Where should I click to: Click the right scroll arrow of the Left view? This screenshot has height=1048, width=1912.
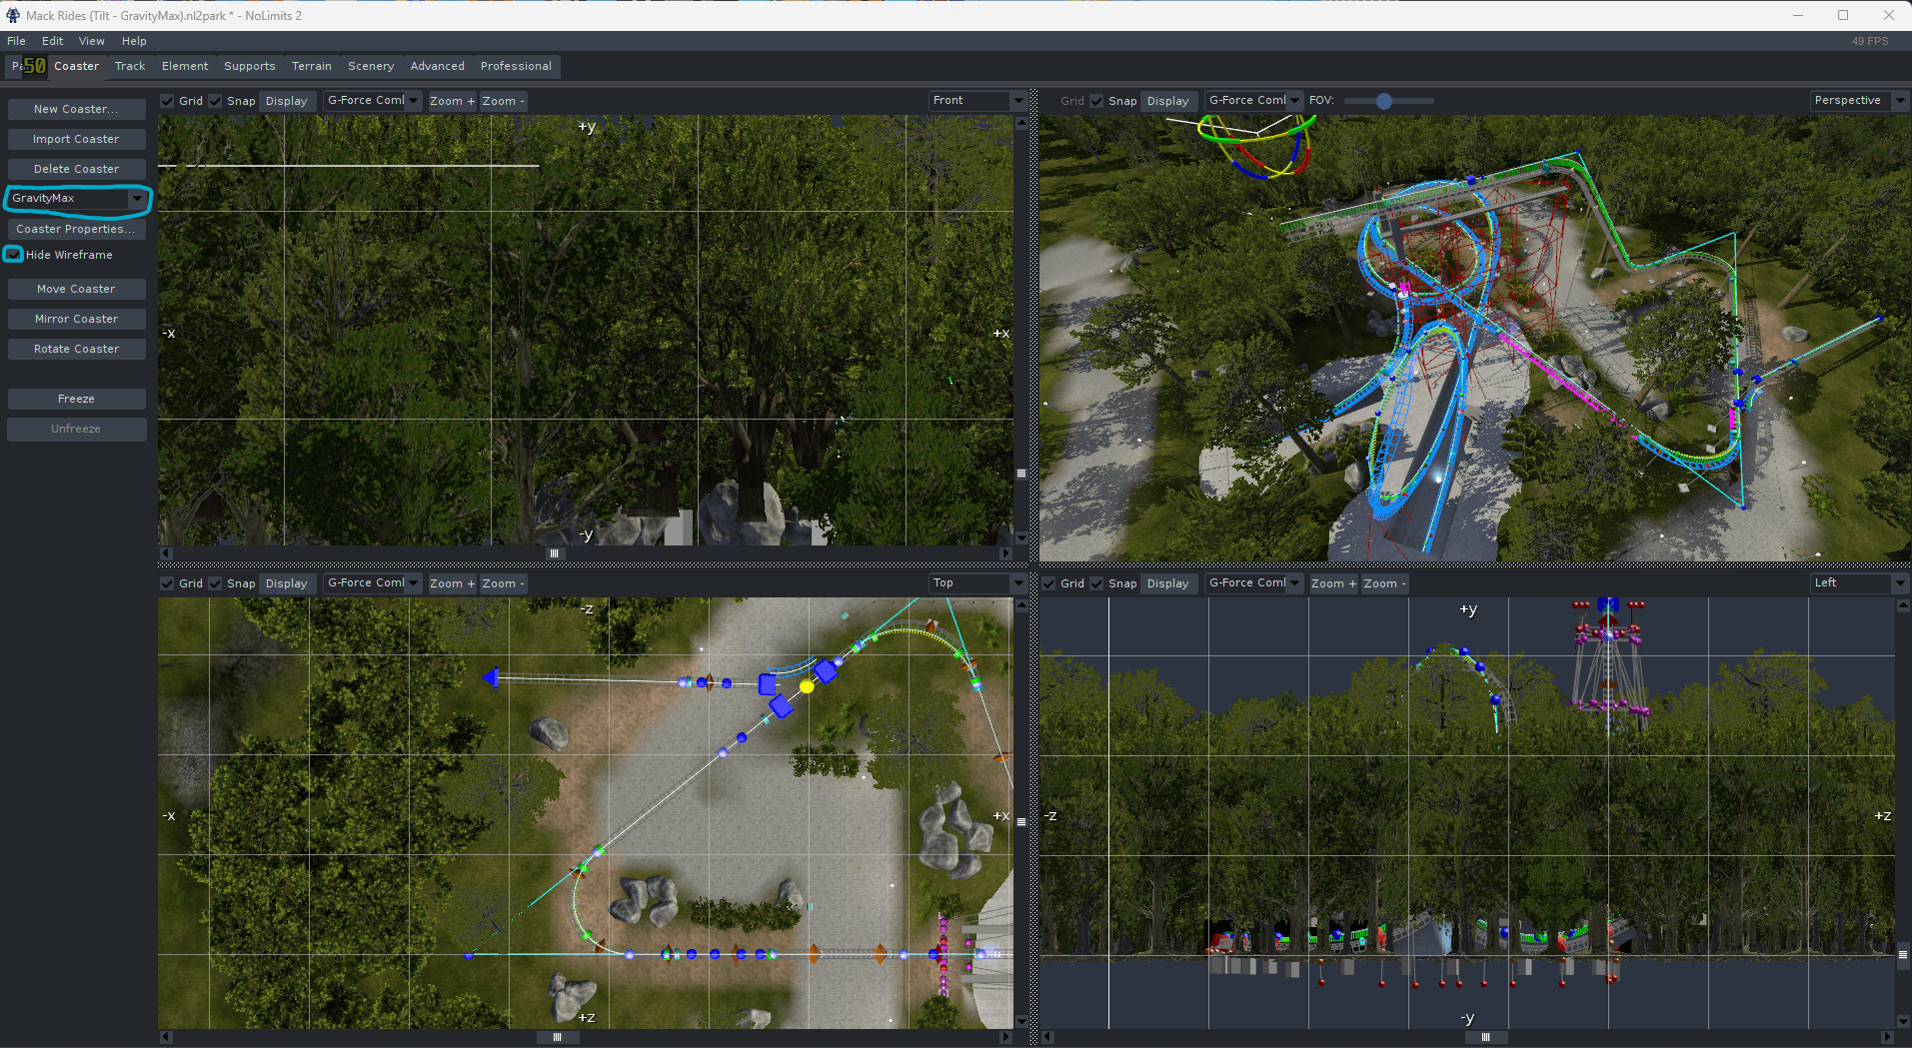pyautogui.click(x=1887, y=1037)
